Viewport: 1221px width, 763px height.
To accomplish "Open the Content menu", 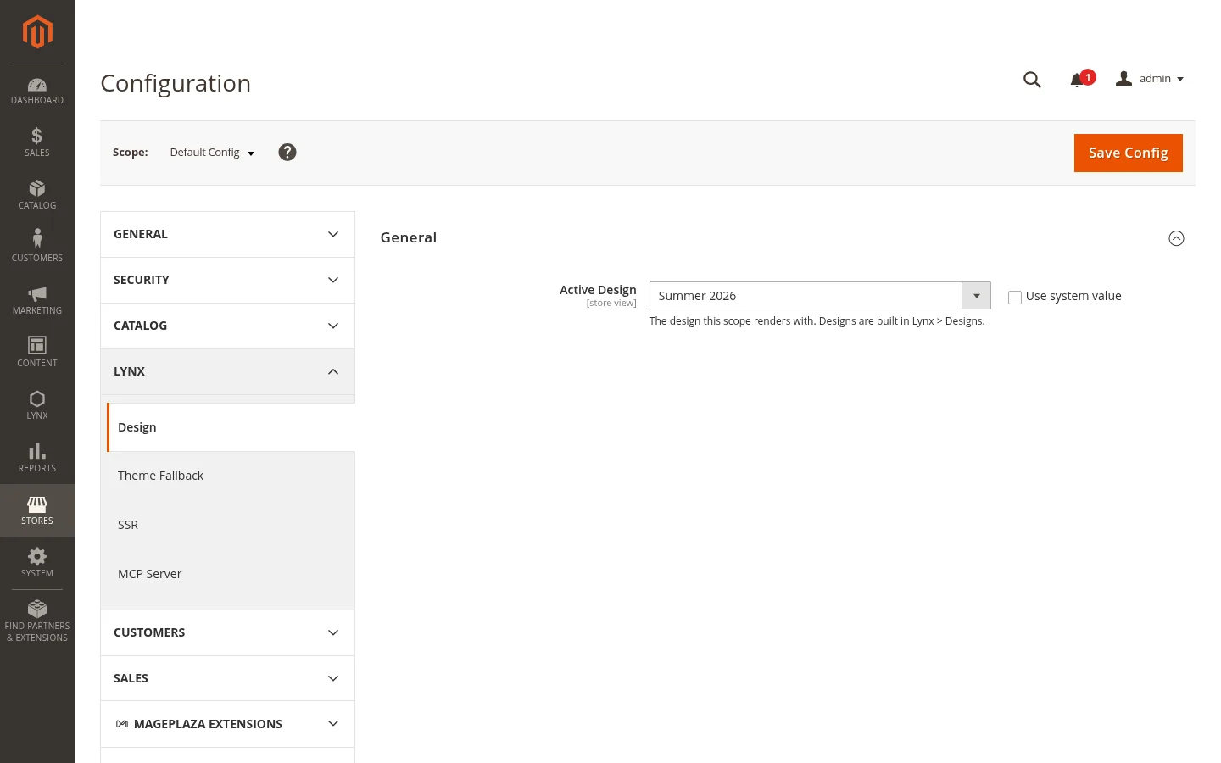I will tap(37, 353).
